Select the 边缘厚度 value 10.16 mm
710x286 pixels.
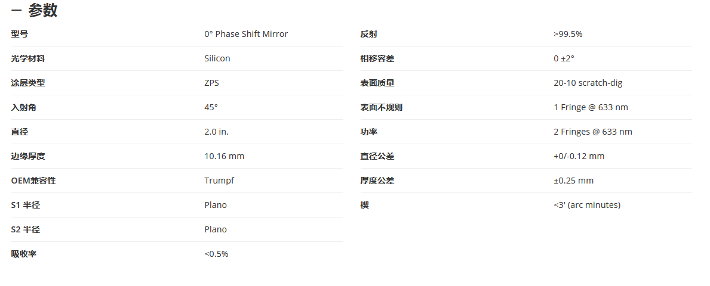[224, 156]
